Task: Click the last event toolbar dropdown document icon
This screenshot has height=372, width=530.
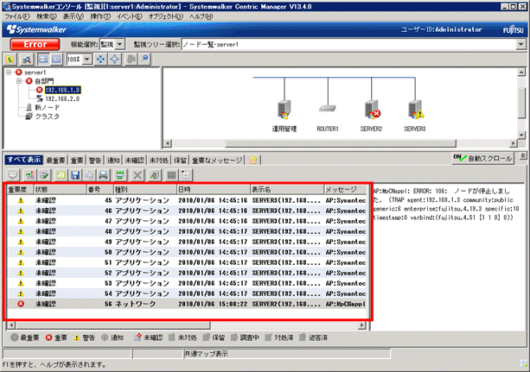Action: [186, 175]
